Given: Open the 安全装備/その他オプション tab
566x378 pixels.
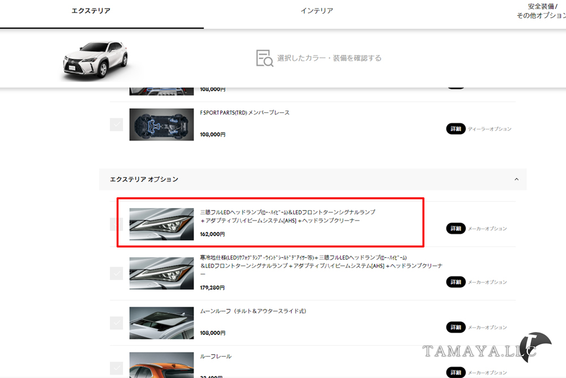Looking at the screenshot, I should (x=541, y=11).
